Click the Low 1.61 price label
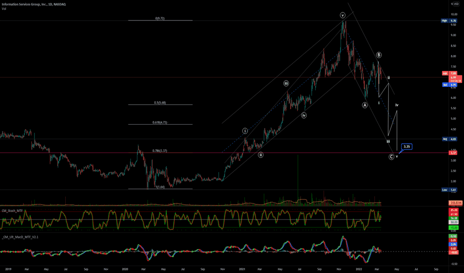This screenshot has height=273, width=464. 449,190
